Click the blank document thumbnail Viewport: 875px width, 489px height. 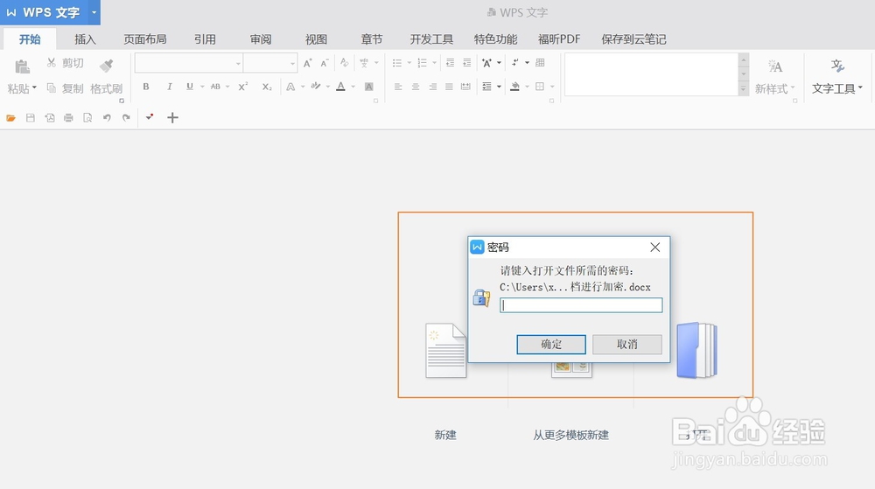(x=446, y=351)
